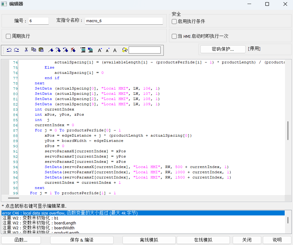Enable the 启用执行条件 checkbox

(174, 22)
